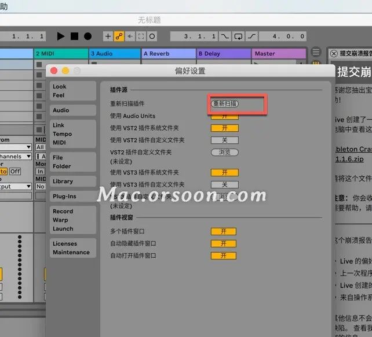
Task: Open the Ableton crash report zip link
Action: click(x=353, y=154)
